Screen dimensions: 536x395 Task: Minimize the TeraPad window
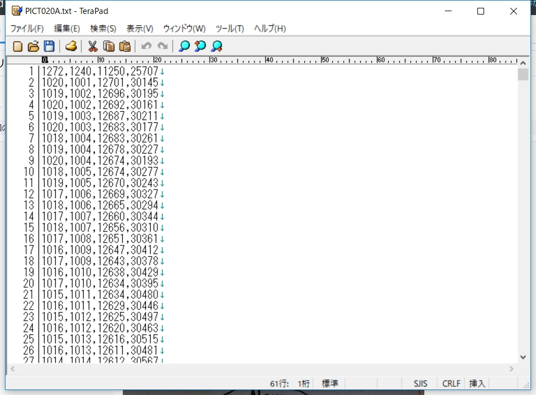tap(448, 11)
